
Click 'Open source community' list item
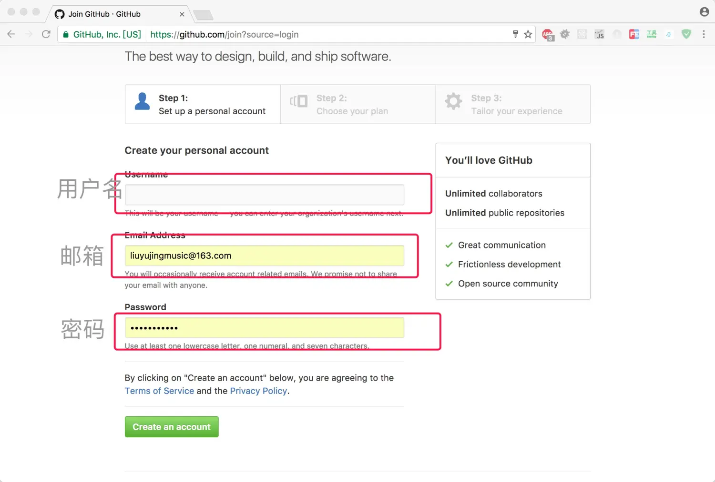(x=508, y=284)
